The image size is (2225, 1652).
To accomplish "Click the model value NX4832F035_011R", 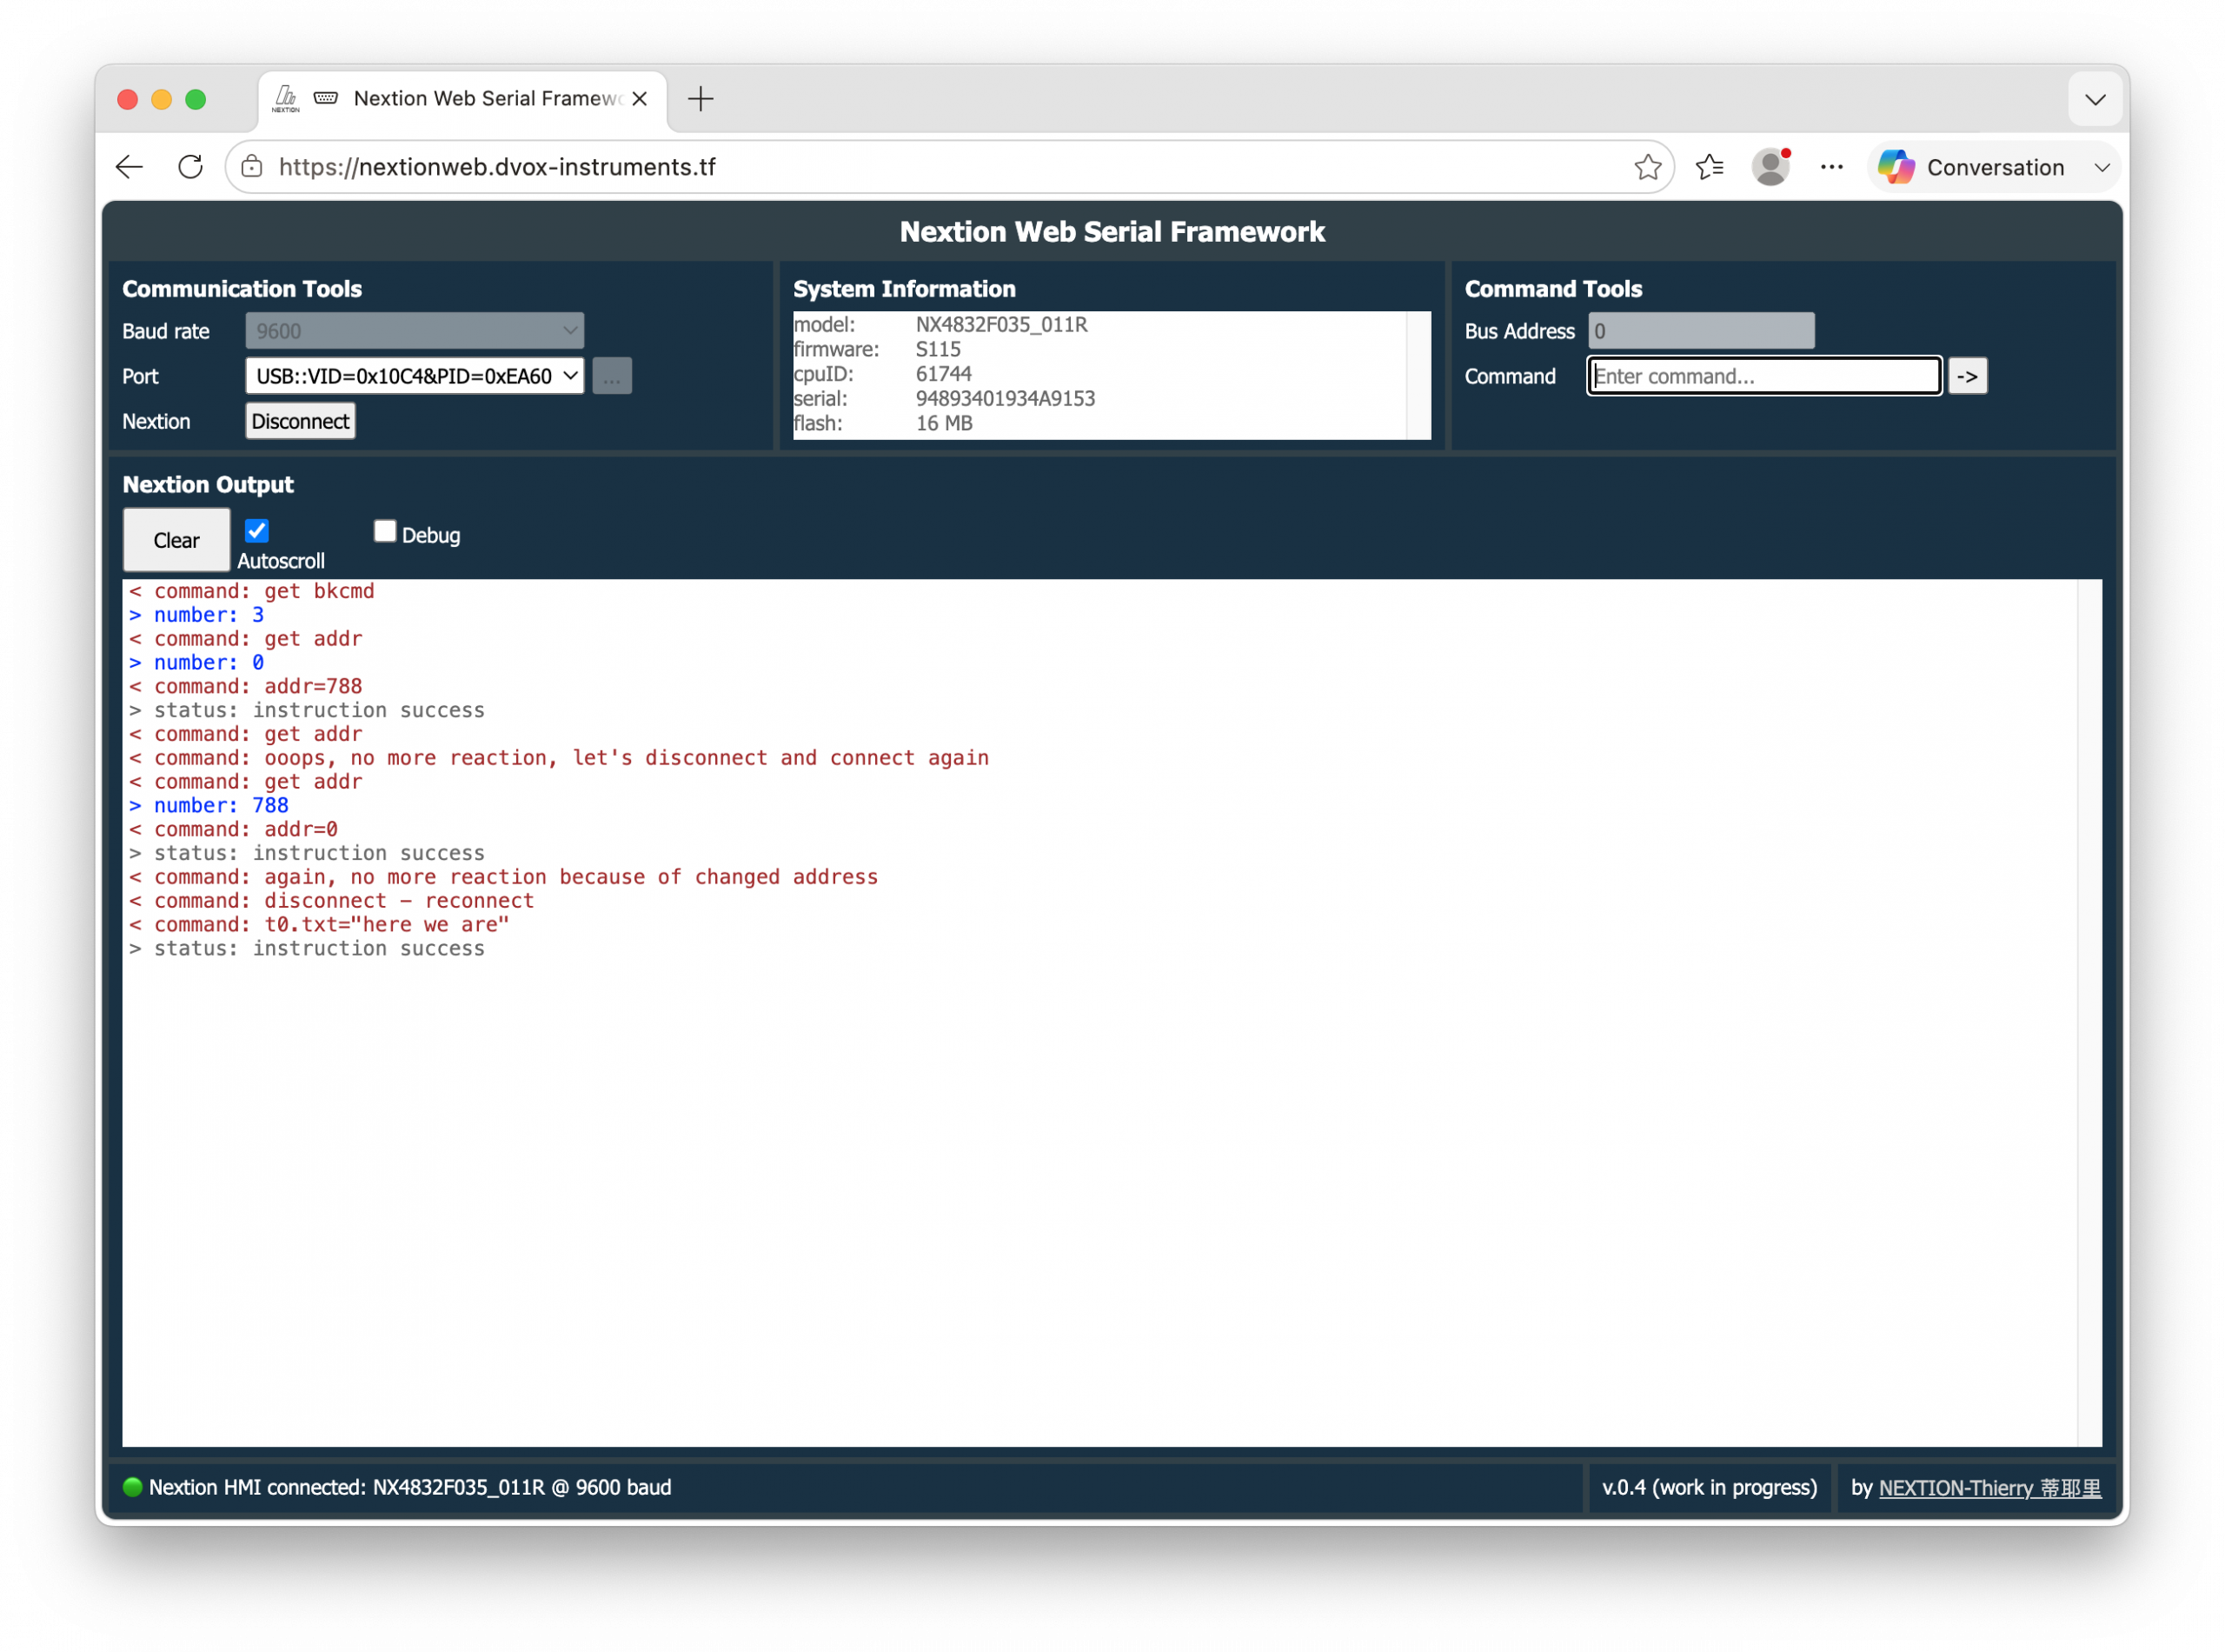I will [1000, 324].
